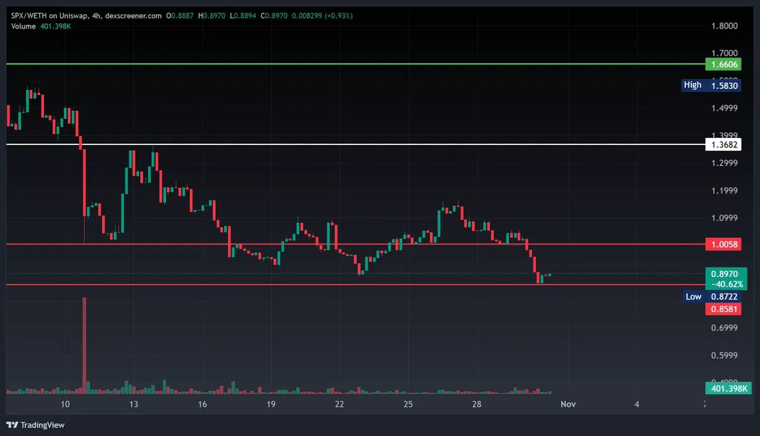This screenshot has width=760, height=436.
Task: Click date 4 on time axis
Action: point(636,404)
